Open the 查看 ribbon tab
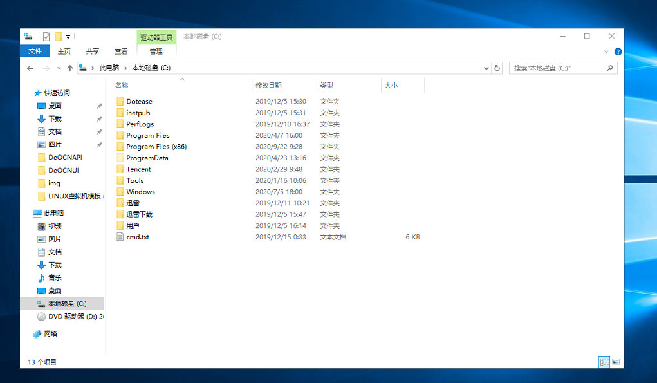657x383 pixels. coord(121,51)
